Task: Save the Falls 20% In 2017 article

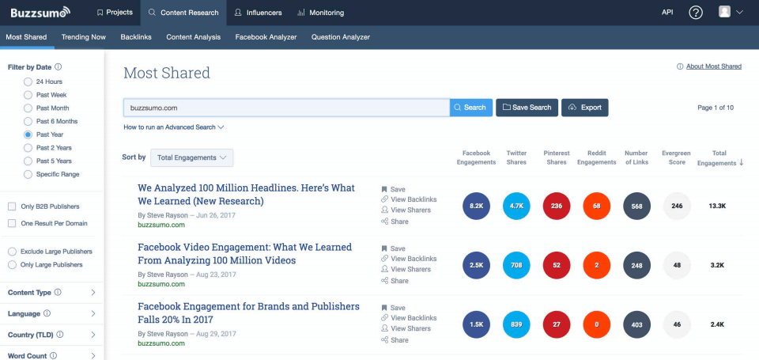Action: [393, 308]
